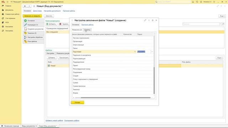Select the Содержание row

point(113,72)
